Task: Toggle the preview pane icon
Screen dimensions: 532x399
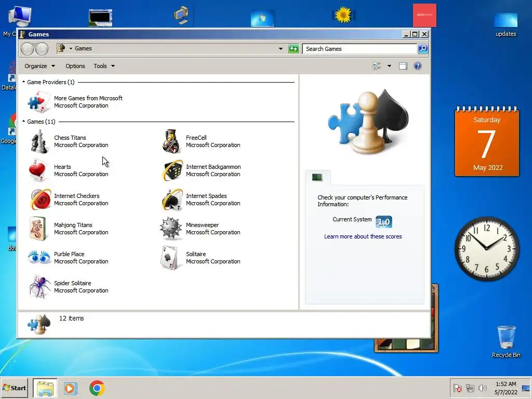Action: point(403,66)
